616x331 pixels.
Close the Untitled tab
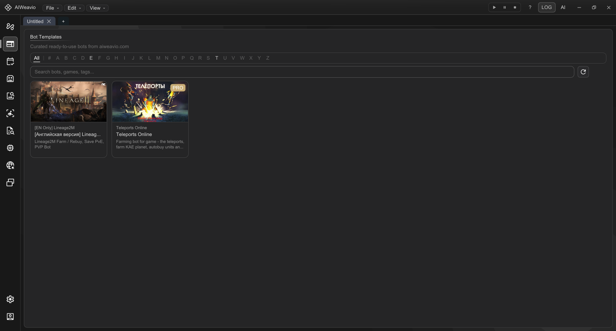pos(49,21)
